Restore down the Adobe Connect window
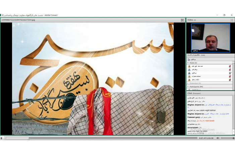Image resolution: width=235 pixels, height=154 pixels. 224,15
